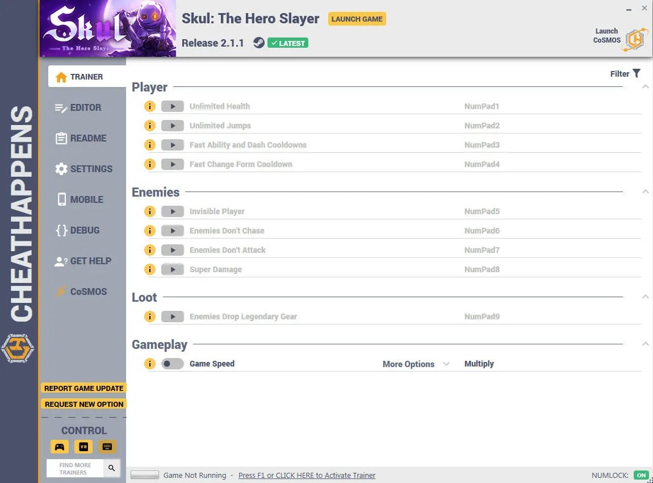
Task: Click the Press F1 activation link
Action: coord(307,475)
